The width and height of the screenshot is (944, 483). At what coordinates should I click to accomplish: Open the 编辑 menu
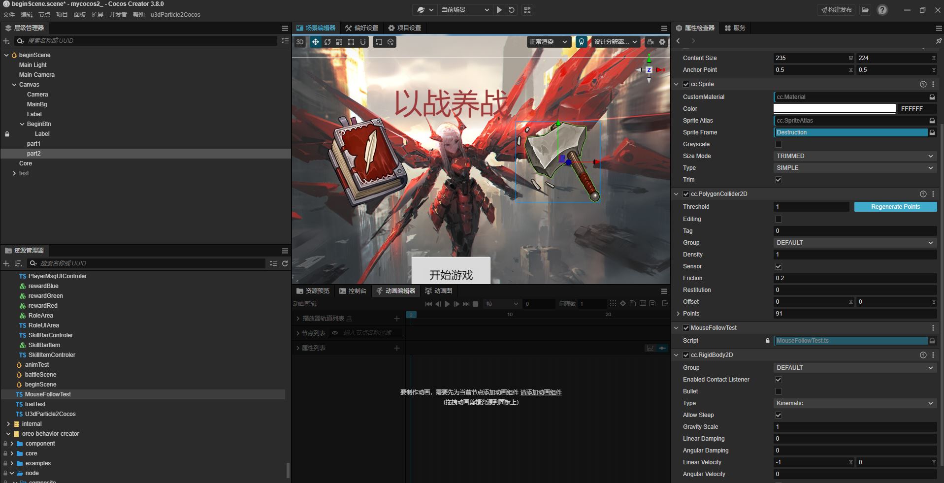[x=27, y=15]
